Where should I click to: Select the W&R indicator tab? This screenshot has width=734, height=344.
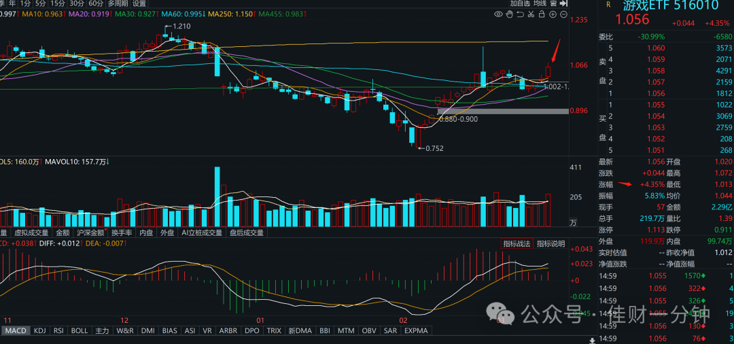click(126, 330)
